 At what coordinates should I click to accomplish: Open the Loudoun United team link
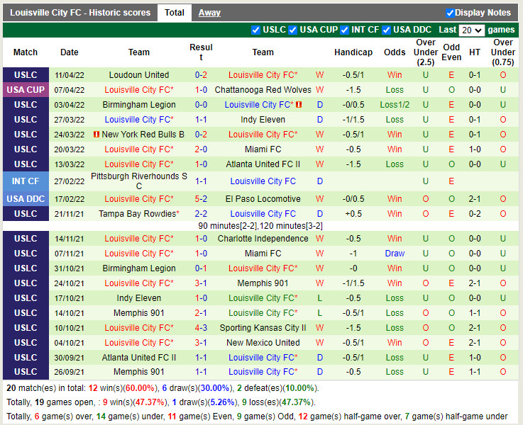click(139, 75)
